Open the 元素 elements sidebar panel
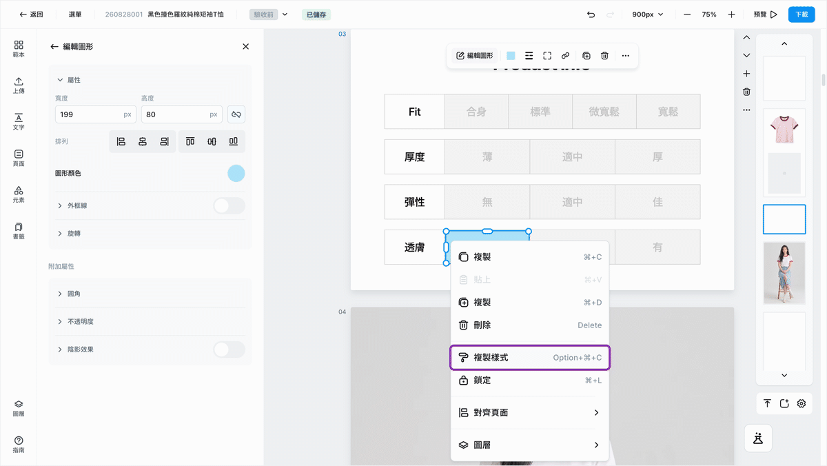 point(19,194)
